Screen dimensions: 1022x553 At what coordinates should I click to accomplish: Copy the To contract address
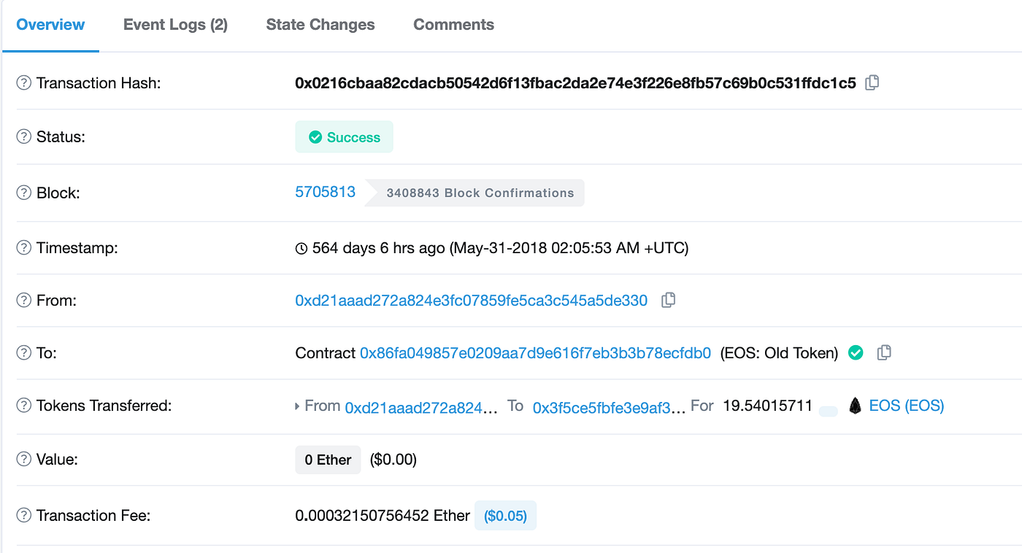click(884, 352)
